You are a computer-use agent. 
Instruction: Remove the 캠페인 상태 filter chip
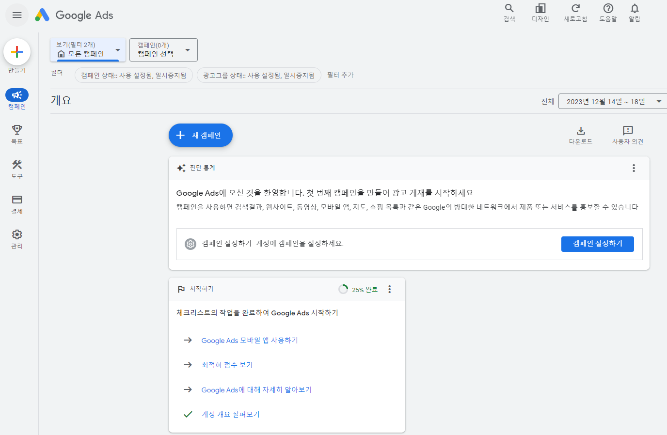134,75
